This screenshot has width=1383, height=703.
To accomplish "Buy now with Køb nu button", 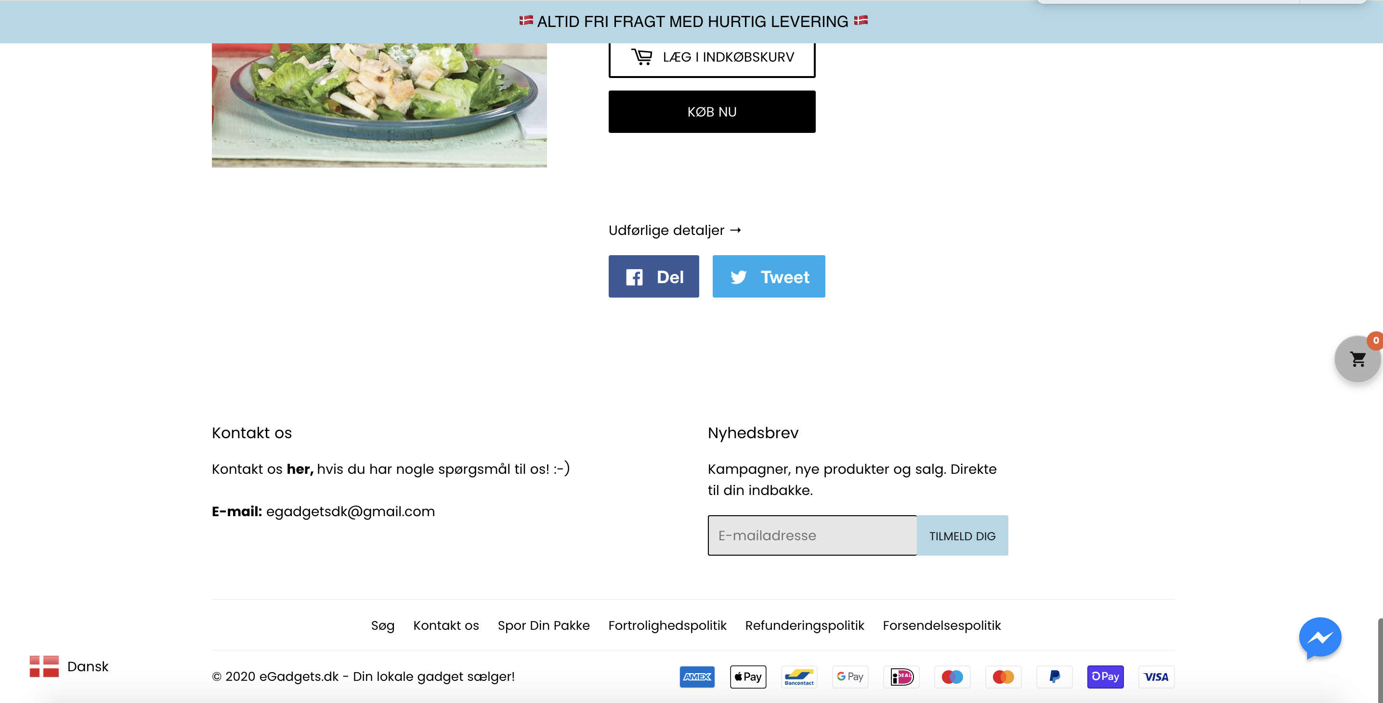I will [x=712, y=112].
